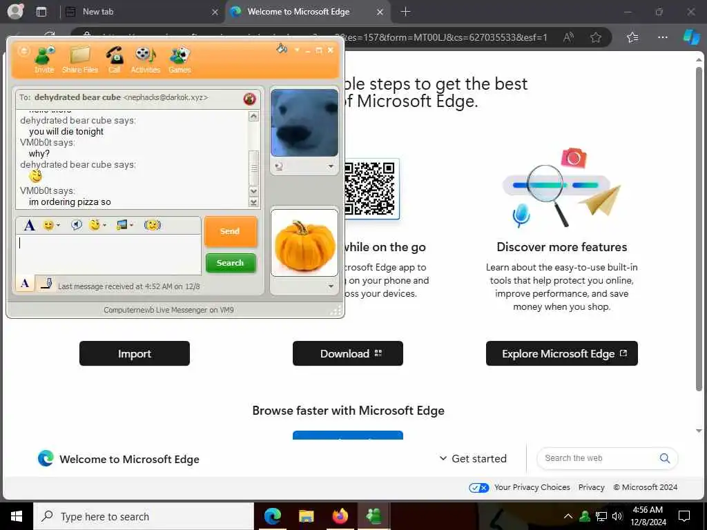Click the volume icon in system tray
The height and width of the screenshot is (530, 707).
(x=617, y=516)
